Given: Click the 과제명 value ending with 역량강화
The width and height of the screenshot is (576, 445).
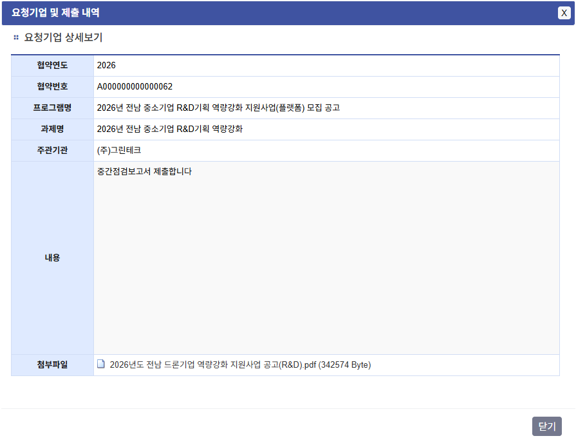Looking at the screenshot, I should coord(170,129).
